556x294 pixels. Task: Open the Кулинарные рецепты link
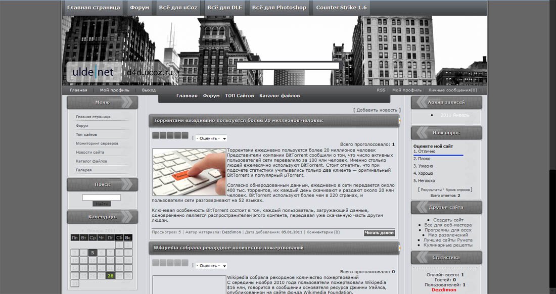pos(448,245)
